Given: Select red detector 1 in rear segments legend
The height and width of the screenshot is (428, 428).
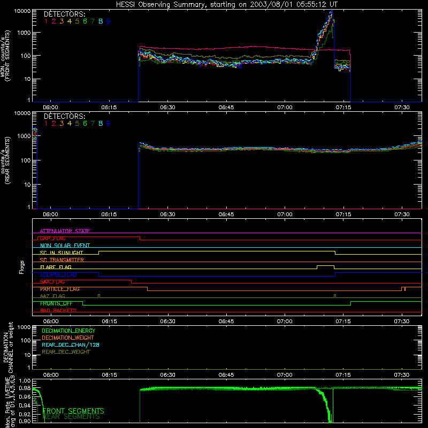Looking at the screenshot, I should click(x=46, y=124).
